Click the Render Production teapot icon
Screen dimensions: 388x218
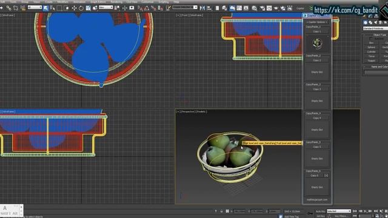click(276, 8)
